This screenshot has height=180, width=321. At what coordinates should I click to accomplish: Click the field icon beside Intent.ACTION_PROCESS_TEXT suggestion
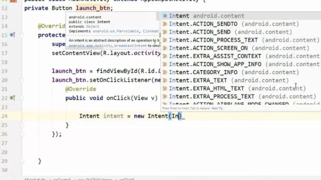coord(165,40)
